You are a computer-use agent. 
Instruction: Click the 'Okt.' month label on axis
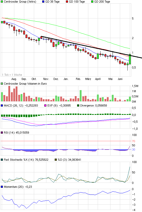pos(34,79)
